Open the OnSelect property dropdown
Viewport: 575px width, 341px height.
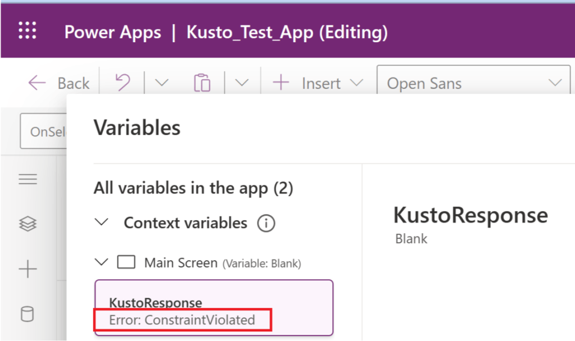pyautogui.click(x=43, y=131)
